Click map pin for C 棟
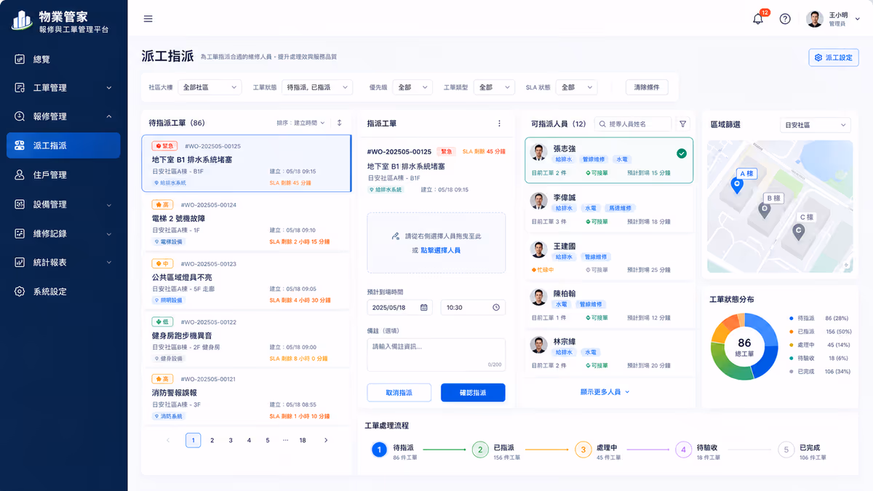This screenshot has height=491, width=873. (798, 232)
